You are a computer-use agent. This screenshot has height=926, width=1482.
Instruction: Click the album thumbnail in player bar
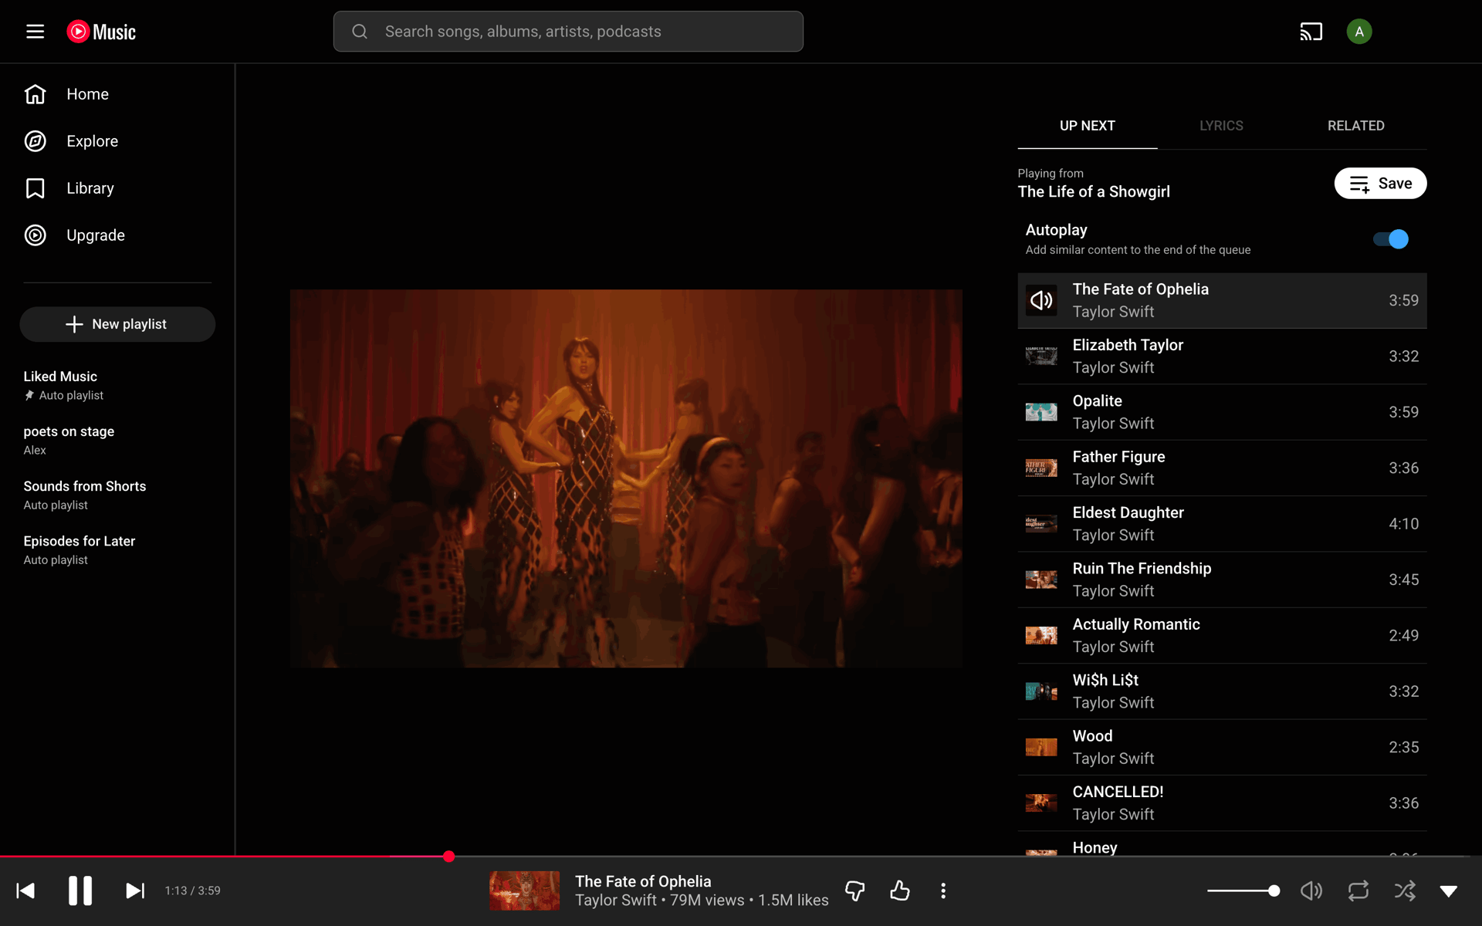tap(524, 891)
